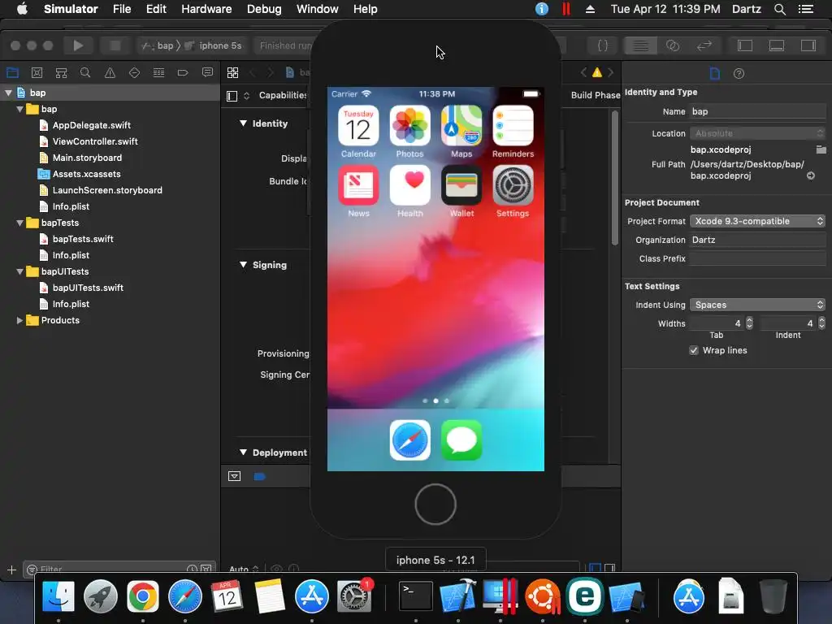The height and width of the screenshot is (624, 832).
Task: Open the Hardware menu
Action: (x=206, y=9)
